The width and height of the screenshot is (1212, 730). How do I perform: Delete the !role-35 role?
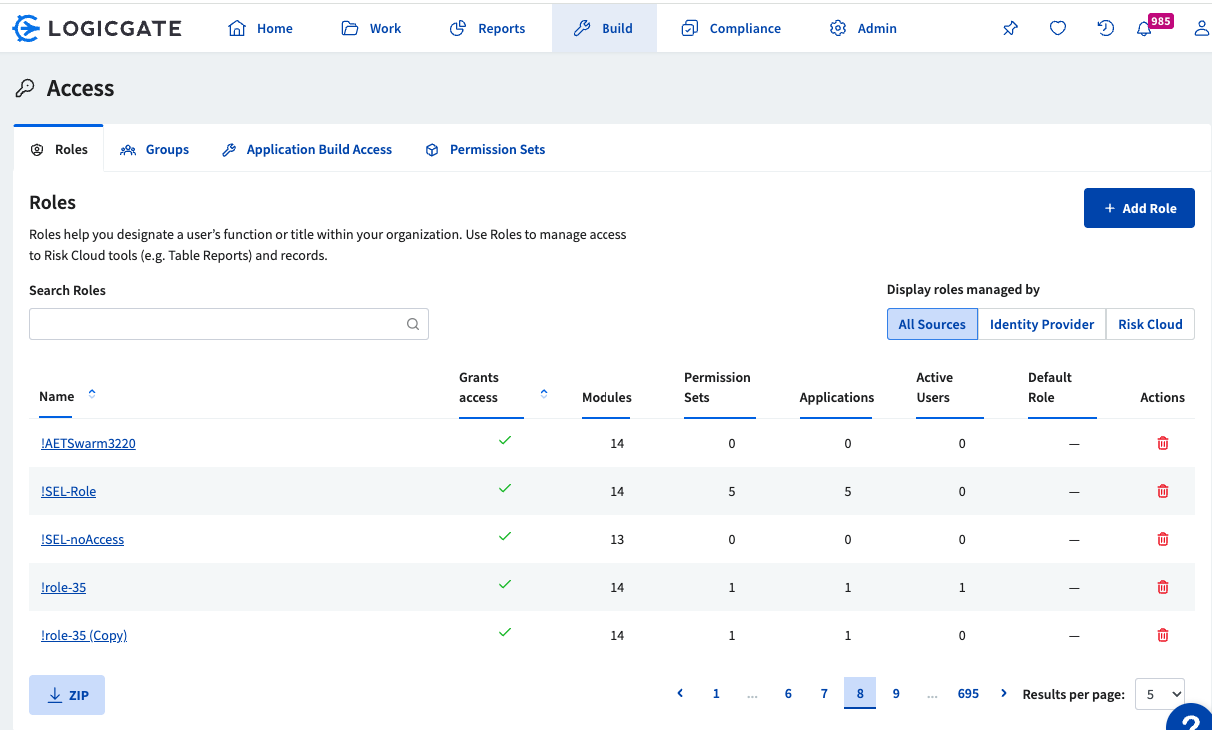point(1163,587)
